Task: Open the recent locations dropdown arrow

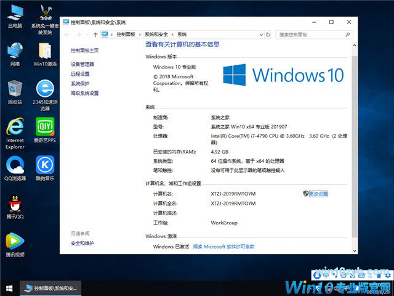Action: point(87,35)
